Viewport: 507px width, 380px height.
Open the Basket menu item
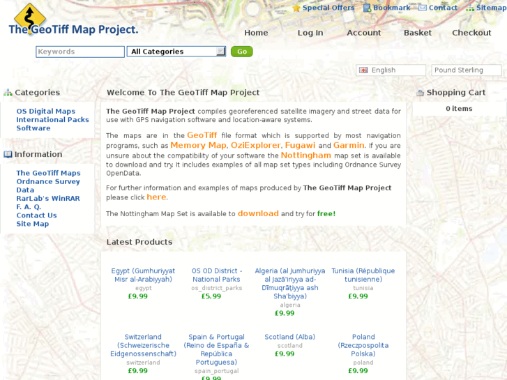tap(418, 33)
